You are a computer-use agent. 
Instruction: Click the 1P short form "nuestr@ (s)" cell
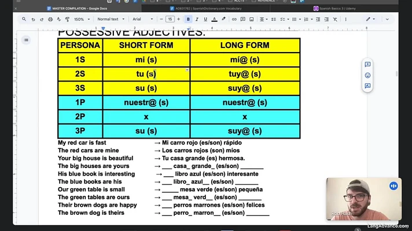(146, 103)
